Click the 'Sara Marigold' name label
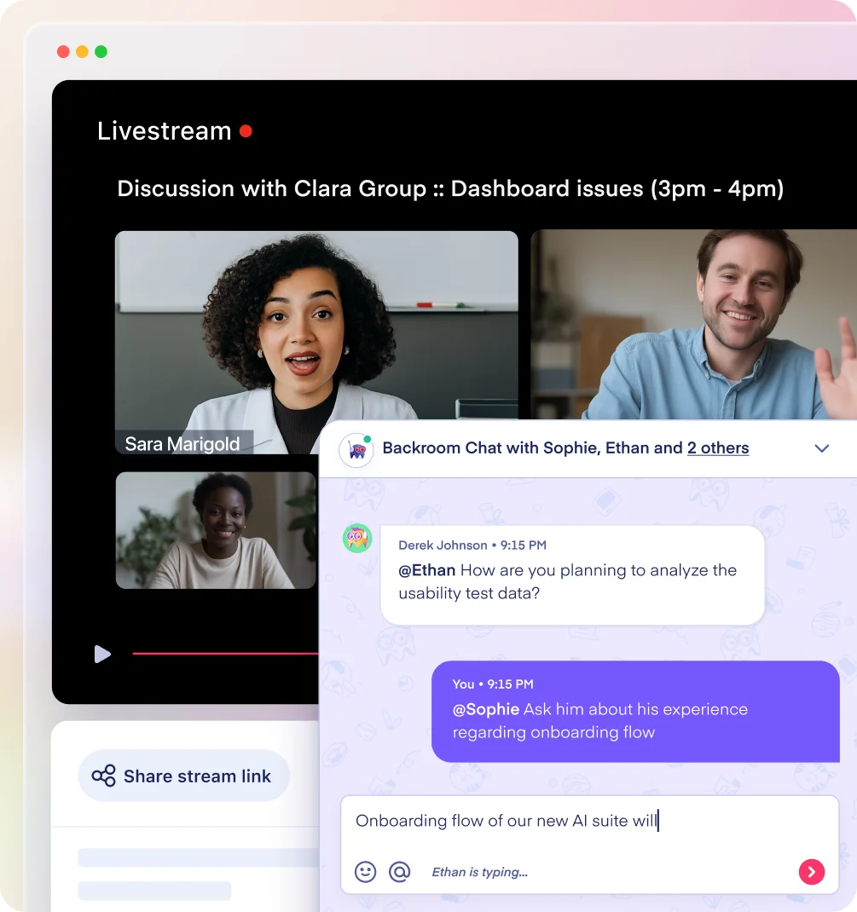This screenshot has height=912, width=857. [x=182, y=444]
